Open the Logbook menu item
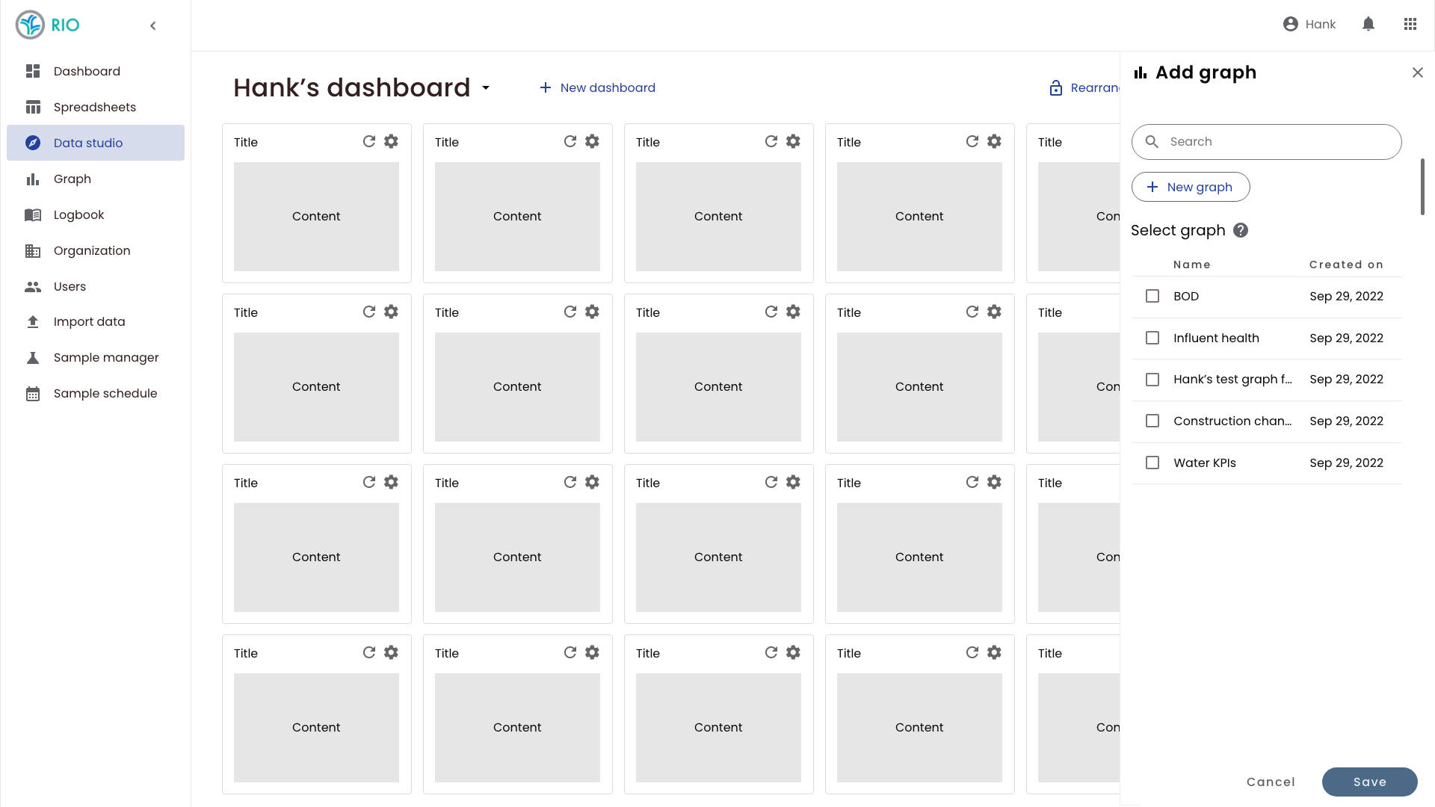This screenshot has height=807, width=1435. coord(78,214)
